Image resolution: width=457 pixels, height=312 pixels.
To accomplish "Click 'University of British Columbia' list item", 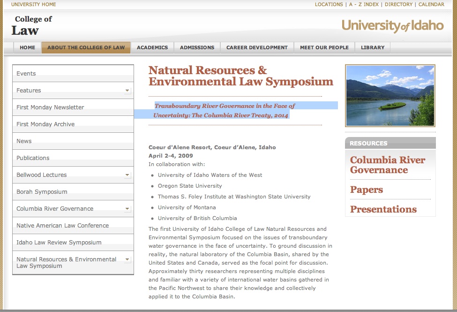I will 197,218.
